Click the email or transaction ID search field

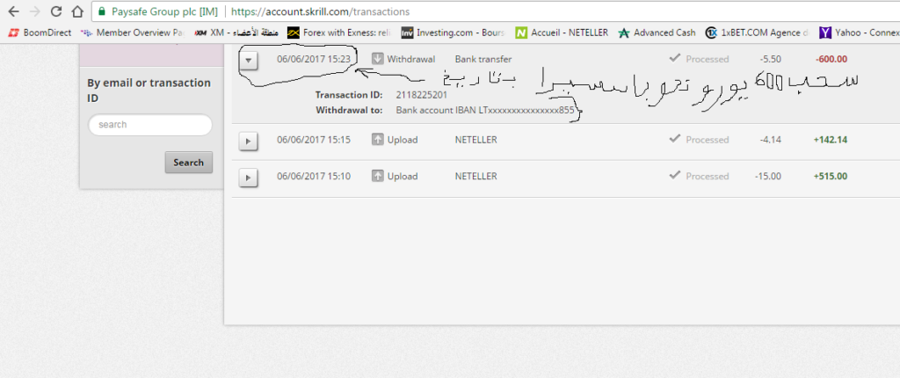150,125
